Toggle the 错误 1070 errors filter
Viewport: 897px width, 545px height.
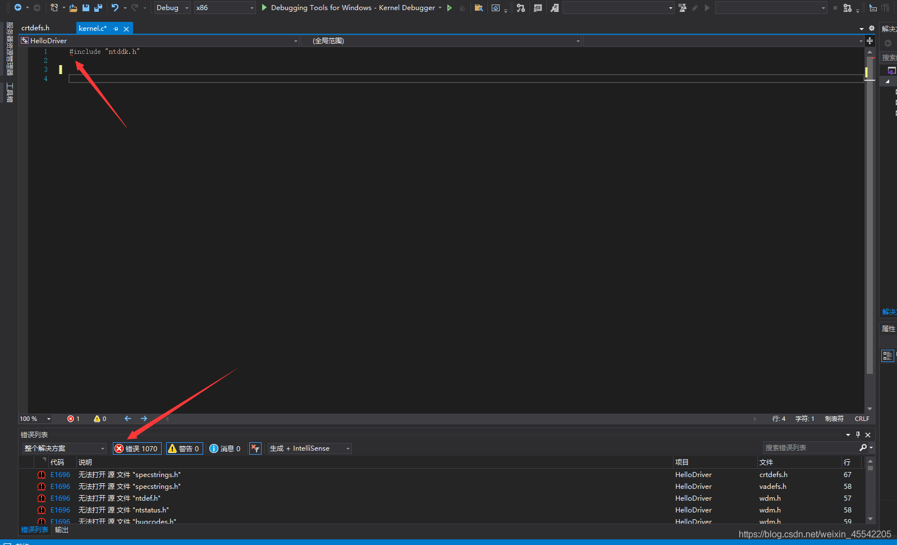pyautogui.click(x=138, y=448)
